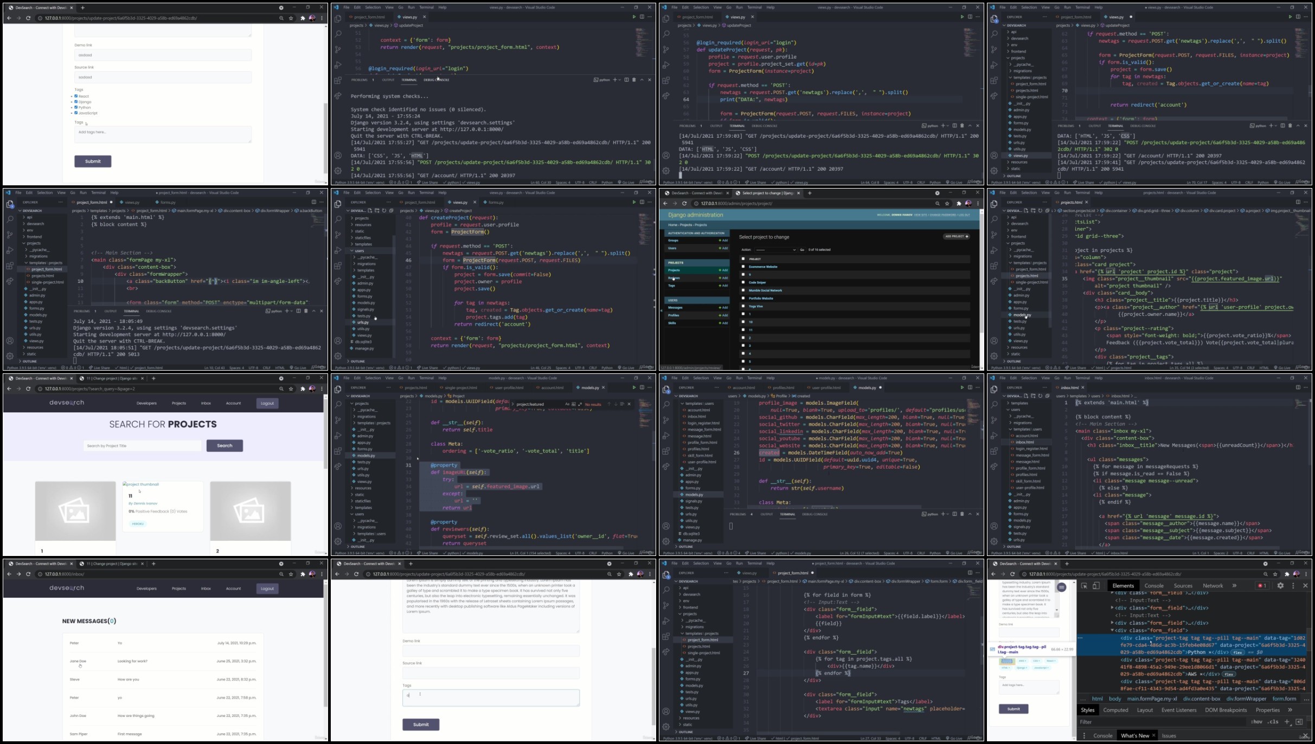Uncheck the React tag checkbox

(x=76, y=96)
